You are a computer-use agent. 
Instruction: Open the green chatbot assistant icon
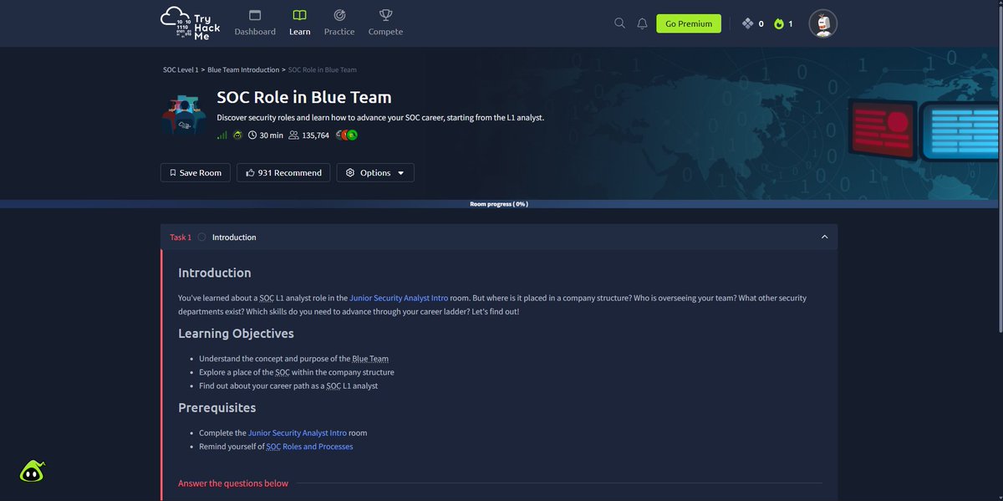(32, 472)
